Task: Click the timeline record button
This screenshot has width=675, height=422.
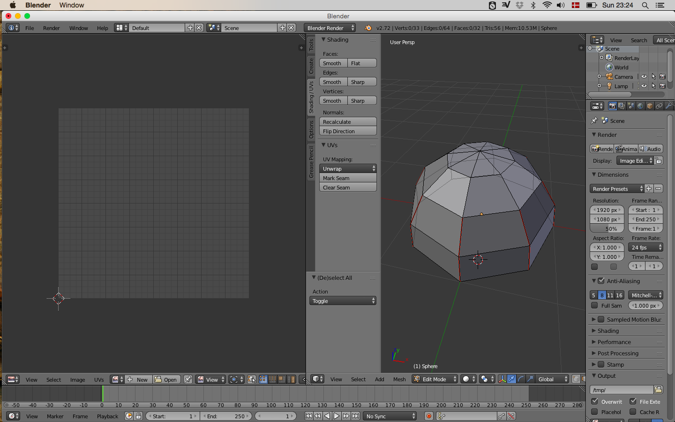Action: point(428,416)
